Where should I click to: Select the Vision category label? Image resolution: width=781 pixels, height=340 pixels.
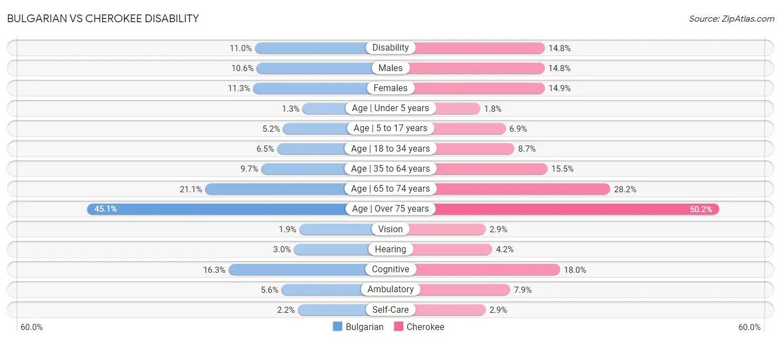390,229
